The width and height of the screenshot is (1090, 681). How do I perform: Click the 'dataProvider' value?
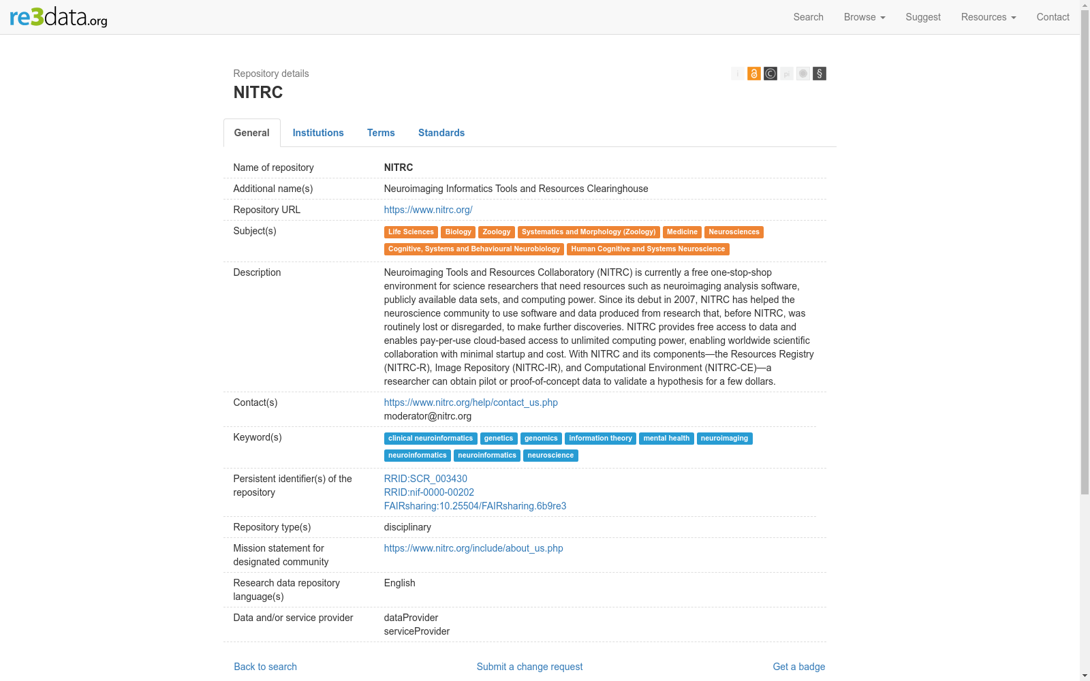coord(411,618)
